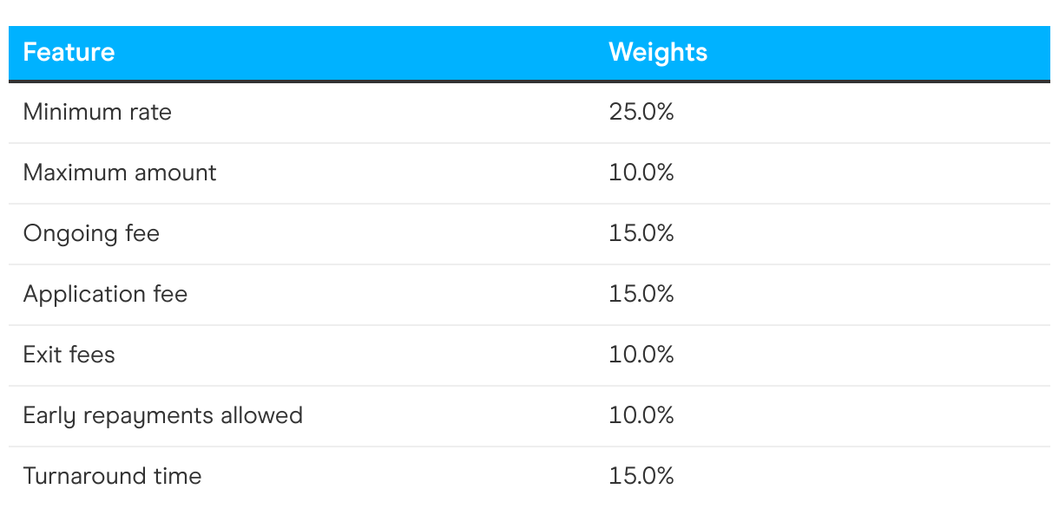This screenshot has width=1059, height=515.
Task: Click the Feature column header
Action: click(69, 52)
